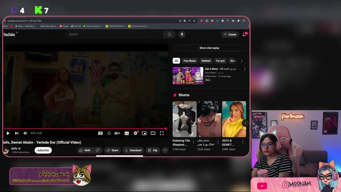Viewport: 341px width, 192px height.
Task: Open the Sefo channel name link
Action: click(14, 149)
